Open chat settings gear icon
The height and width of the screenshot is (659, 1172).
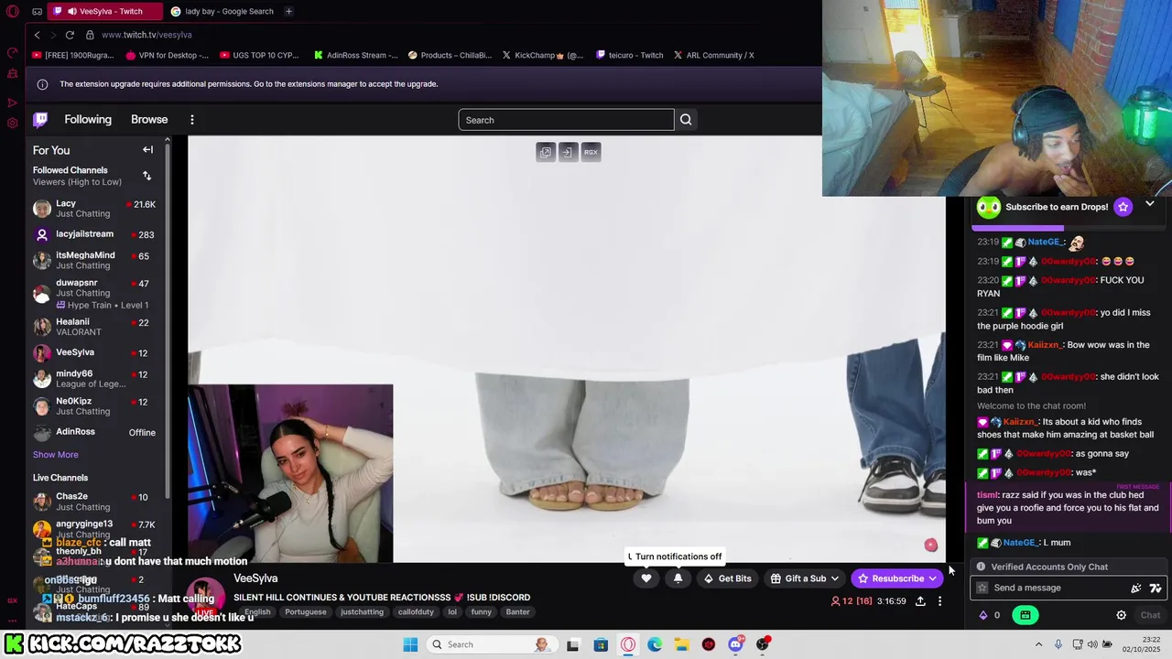[1121, 615]
